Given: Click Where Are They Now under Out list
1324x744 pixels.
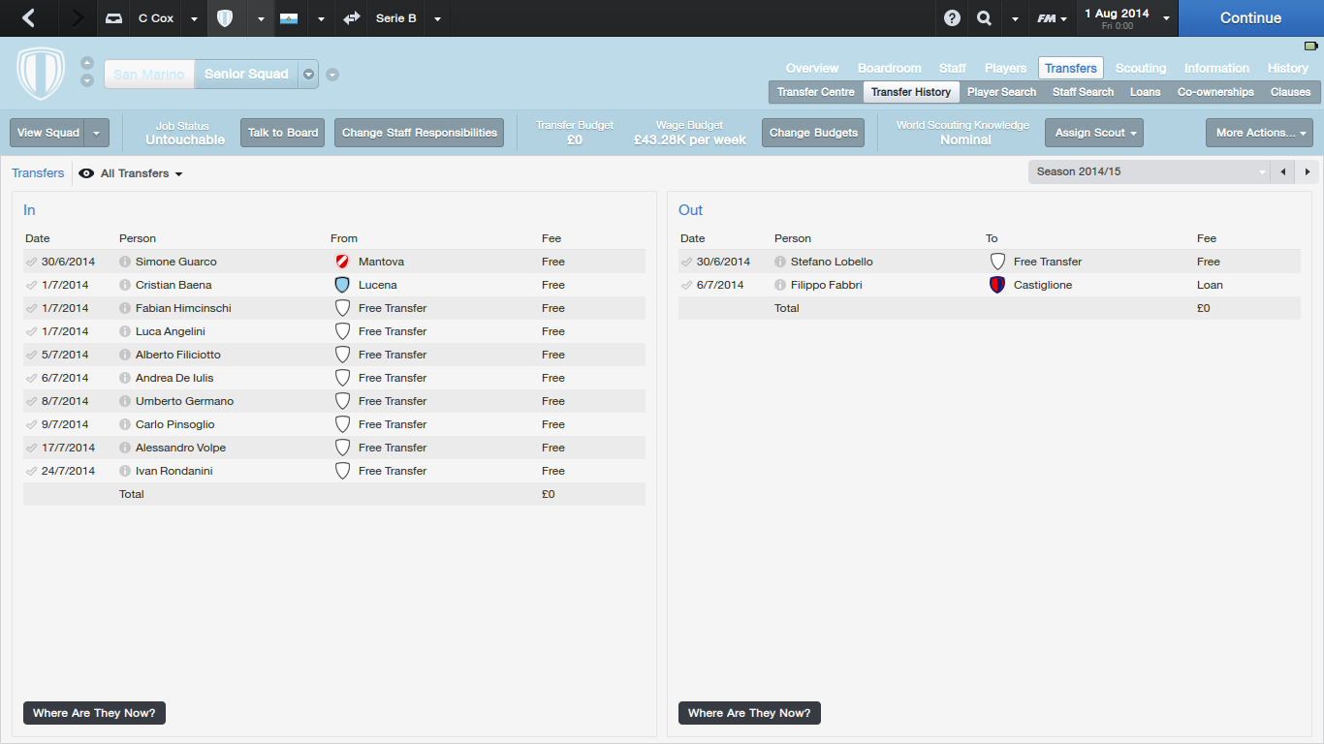Looking at the screenshot, I should 749,713.
